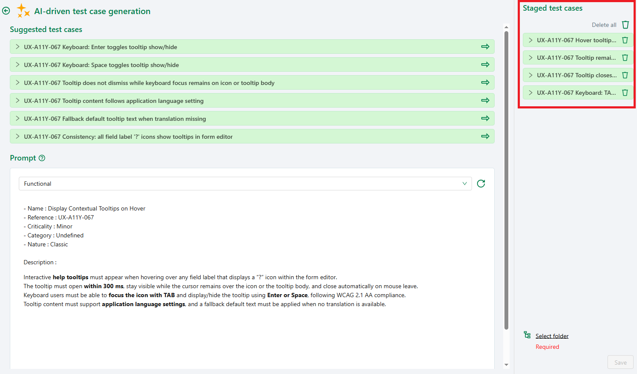Stage 'Keyboard: Space toggles tooltip' using its arrow icon
This screenshot has height=374, width=637.
[485, 64]
